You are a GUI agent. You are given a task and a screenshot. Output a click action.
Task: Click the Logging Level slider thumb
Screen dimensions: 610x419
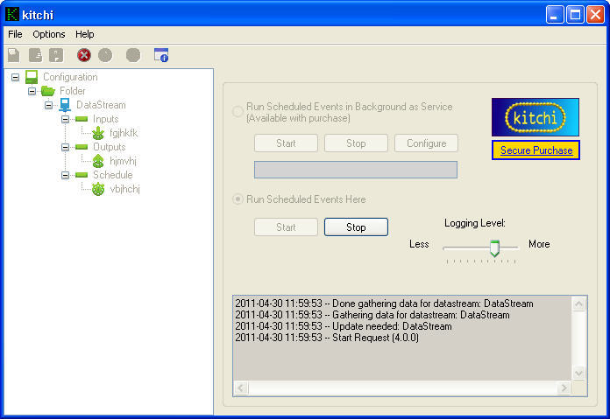pos(494,248)
